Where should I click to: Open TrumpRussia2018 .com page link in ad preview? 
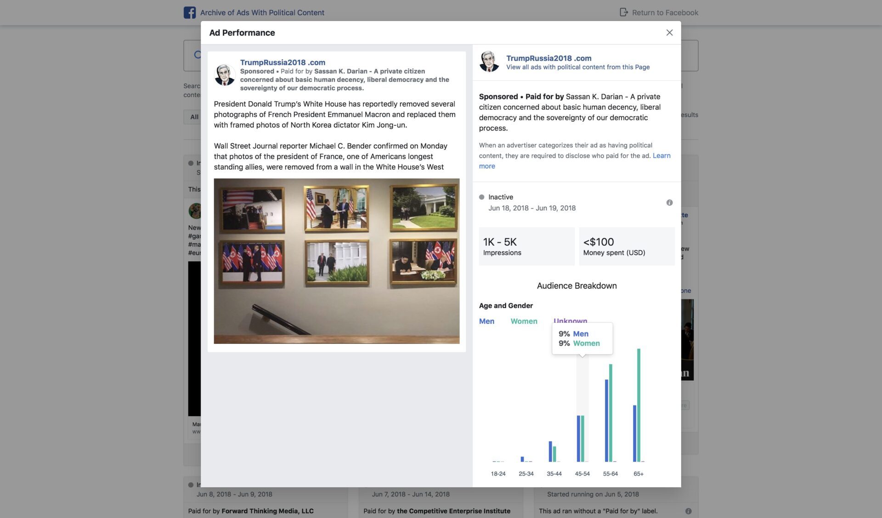click(283, 62)
